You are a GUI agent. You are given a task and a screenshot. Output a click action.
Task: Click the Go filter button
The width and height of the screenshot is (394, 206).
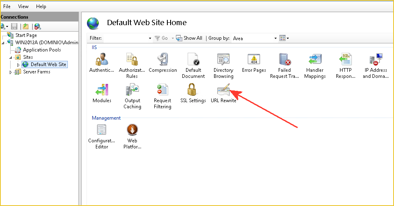click(161, 38)
